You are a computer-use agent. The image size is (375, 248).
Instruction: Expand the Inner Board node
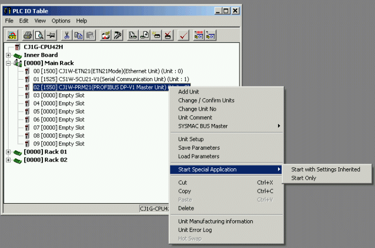(x=8, y=56)
